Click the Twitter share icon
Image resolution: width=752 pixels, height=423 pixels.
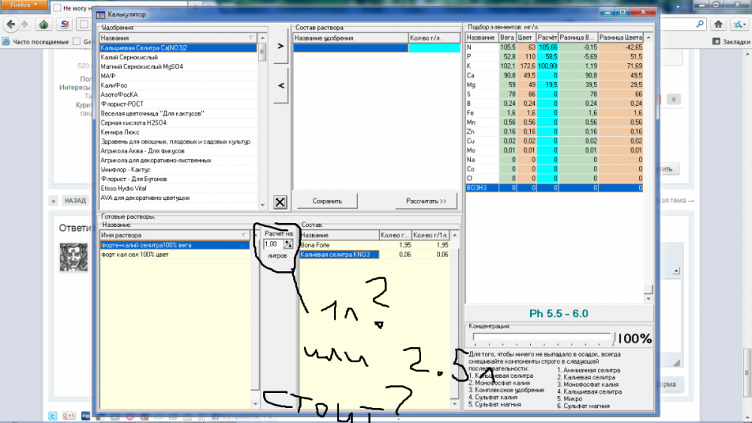click(x=53, y=415)
